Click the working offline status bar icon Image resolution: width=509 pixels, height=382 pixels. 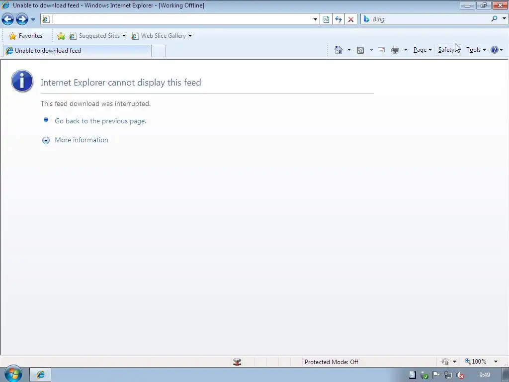pos(237,362)
